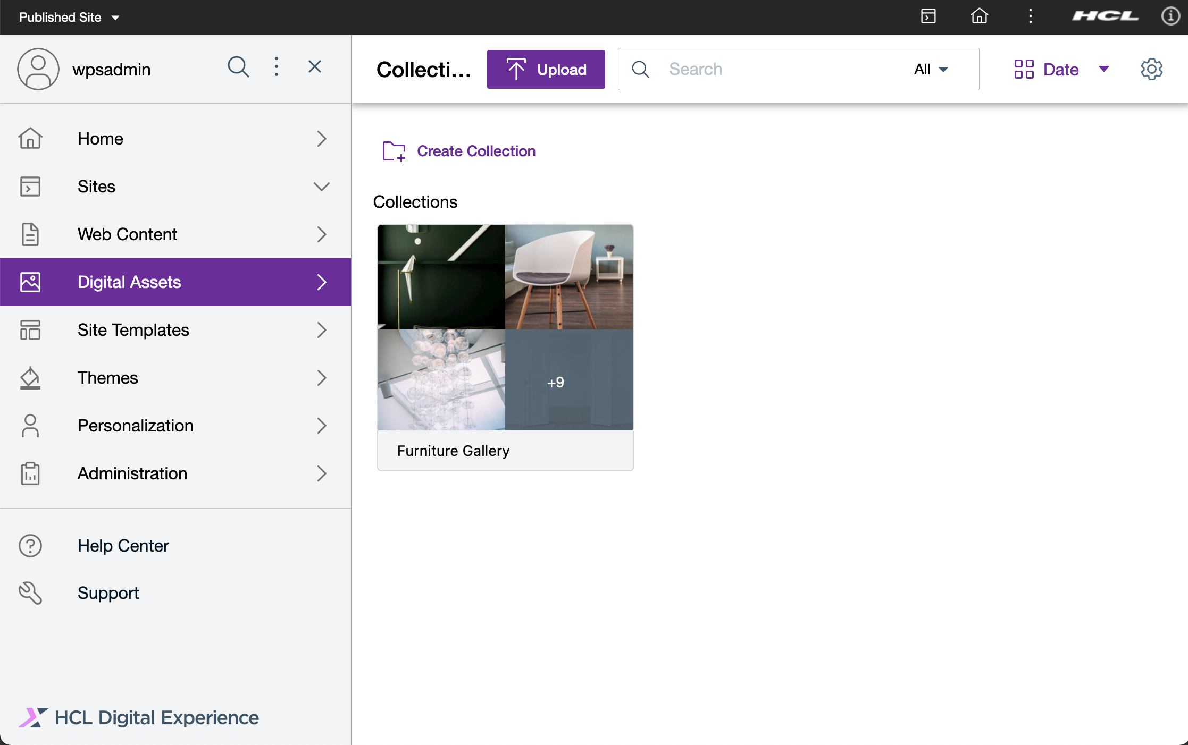Open the All filter dropdown
The width and height of the screenshot is (1188, 745).
point(931,69)
